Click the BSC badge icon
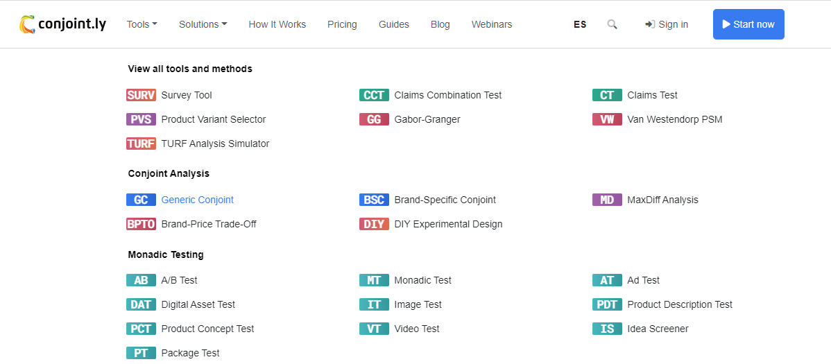This screenshot has width=831, height=364. tap(374, 200)
